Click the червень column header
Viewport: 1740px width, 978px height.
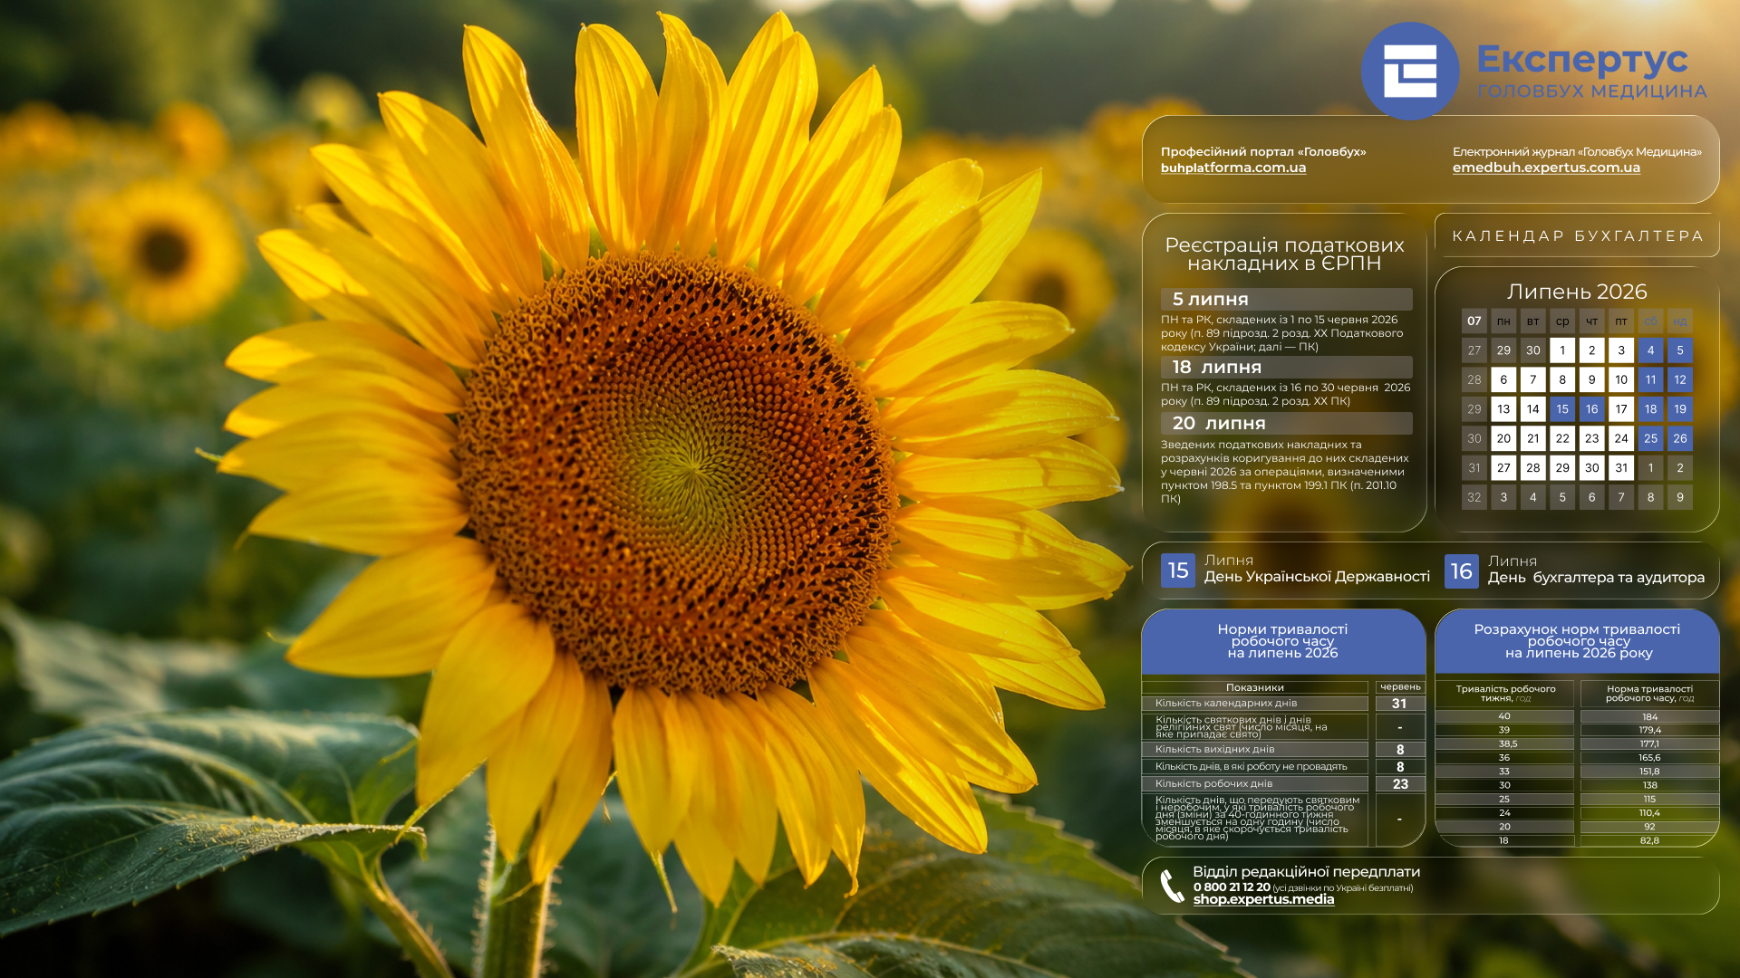[1400, 687]
